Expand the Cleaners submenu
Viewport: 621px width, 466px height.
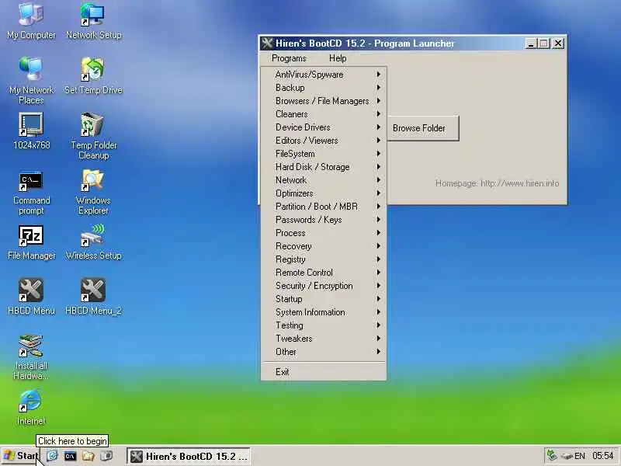click(324, 114)
